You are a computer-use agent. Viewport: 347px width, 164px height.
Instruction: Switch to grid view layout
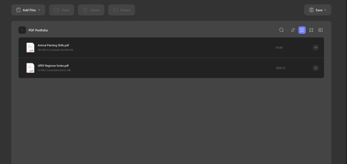(311, 30)
